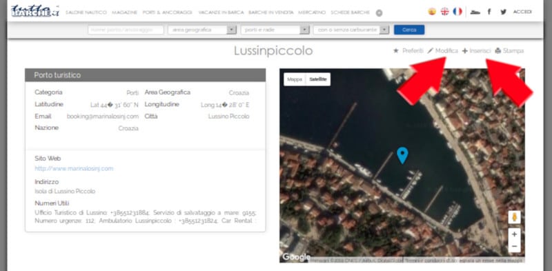
Task: Switch language using the UK flag
Action: coord(445,12)
